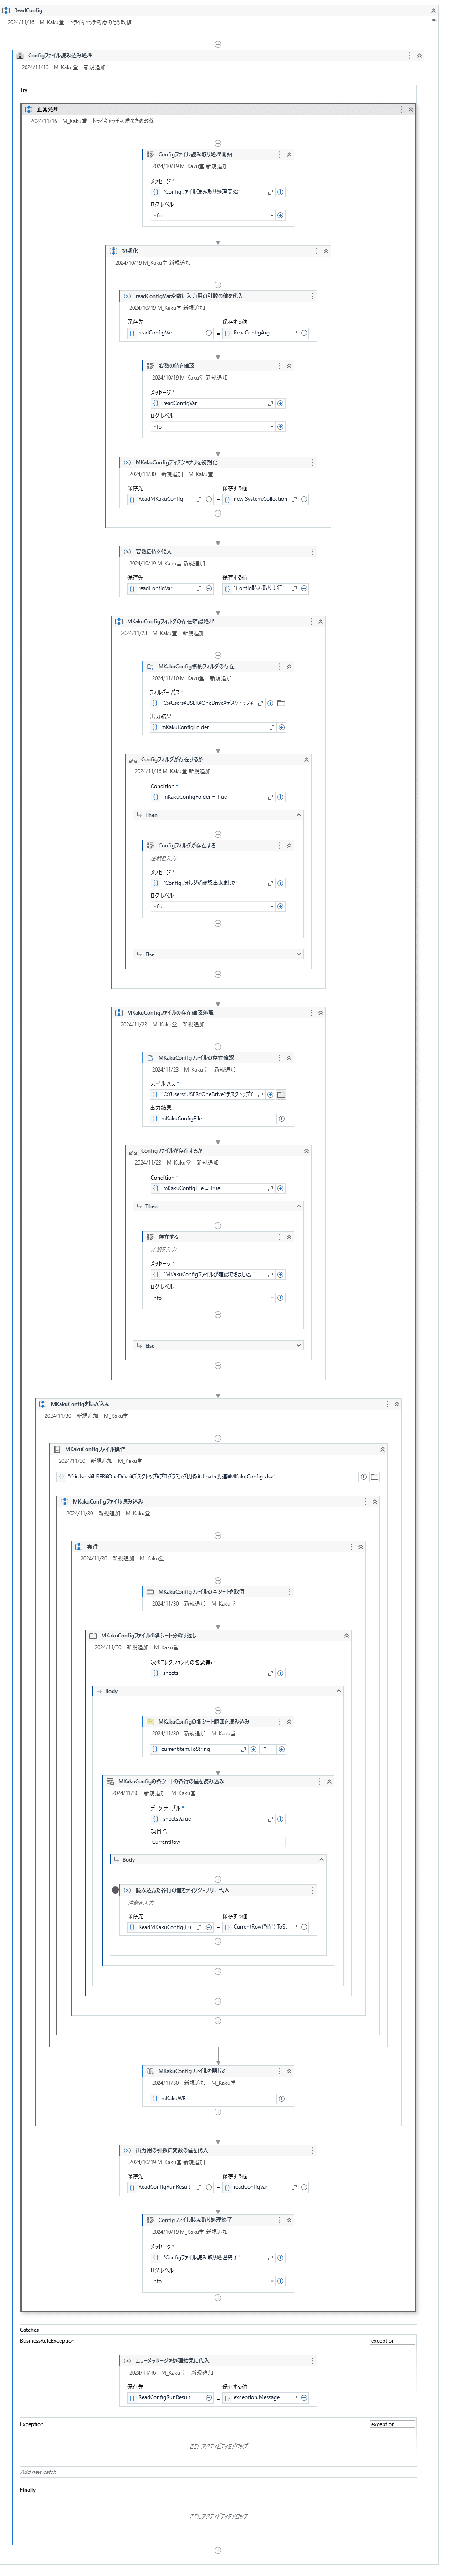Click plus button next to ReacConfigArg value
450x2576 pixels.
304,333
